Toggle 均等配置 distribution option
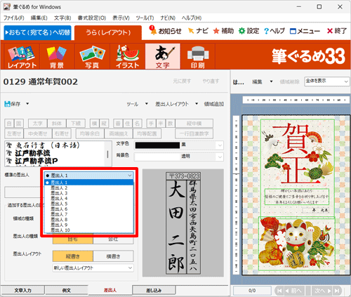 [147, 133]
